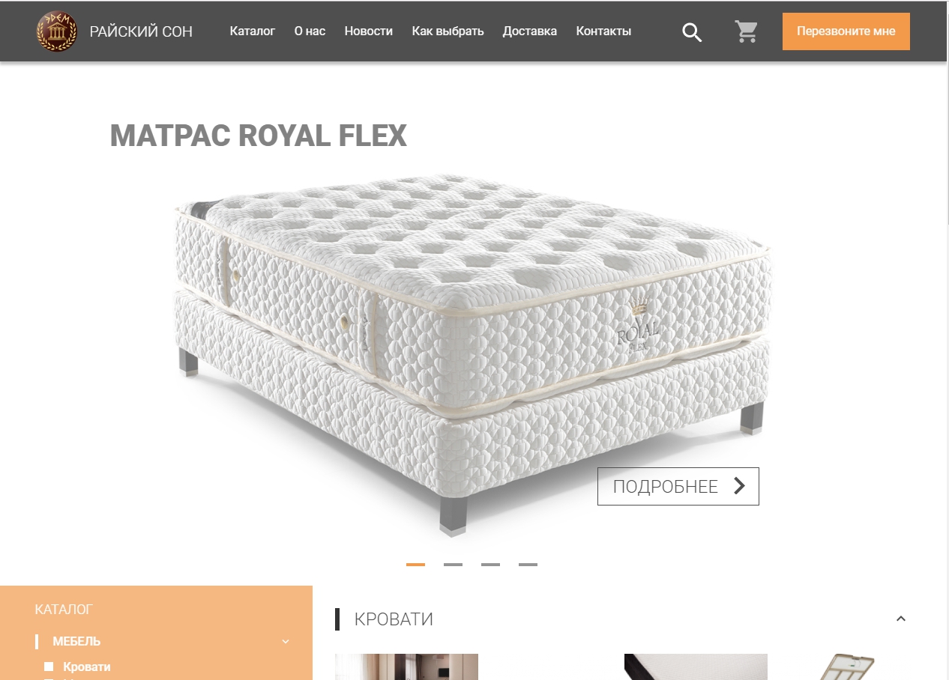Click the Эдем round logo

57,31
